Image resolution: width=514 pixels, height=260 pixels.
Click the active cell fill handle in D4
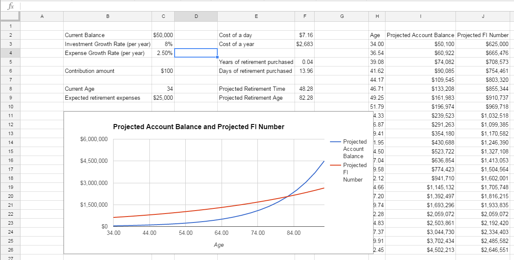[x=217, y=57]
